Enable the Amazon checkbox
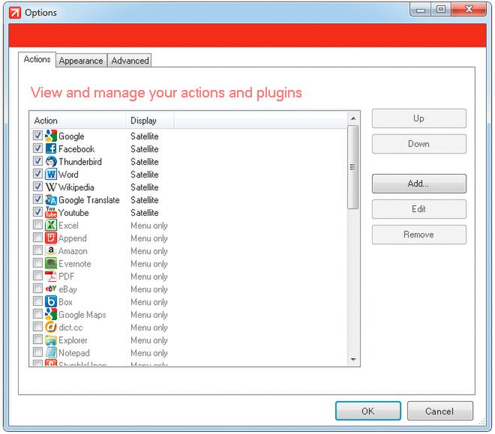 (37, 250)
